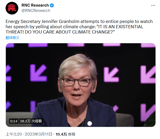This screenshot has height=139, width=160.
Task: Click the white pin on the speaker's jacket
Action: pyautogui.click(x=89, y=123)
